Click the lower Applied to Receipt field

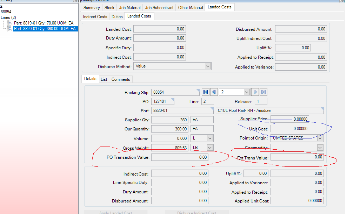pos(297,192)
